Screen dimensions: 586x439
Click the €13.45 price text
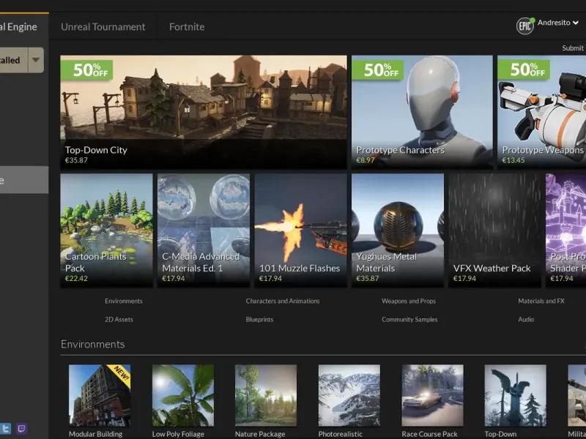(513, 160)
